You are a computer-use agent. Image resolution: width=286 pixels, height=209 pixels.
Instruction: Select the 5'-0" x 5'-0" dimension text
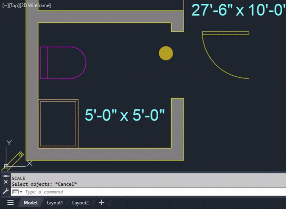click(x=125, y=115)
